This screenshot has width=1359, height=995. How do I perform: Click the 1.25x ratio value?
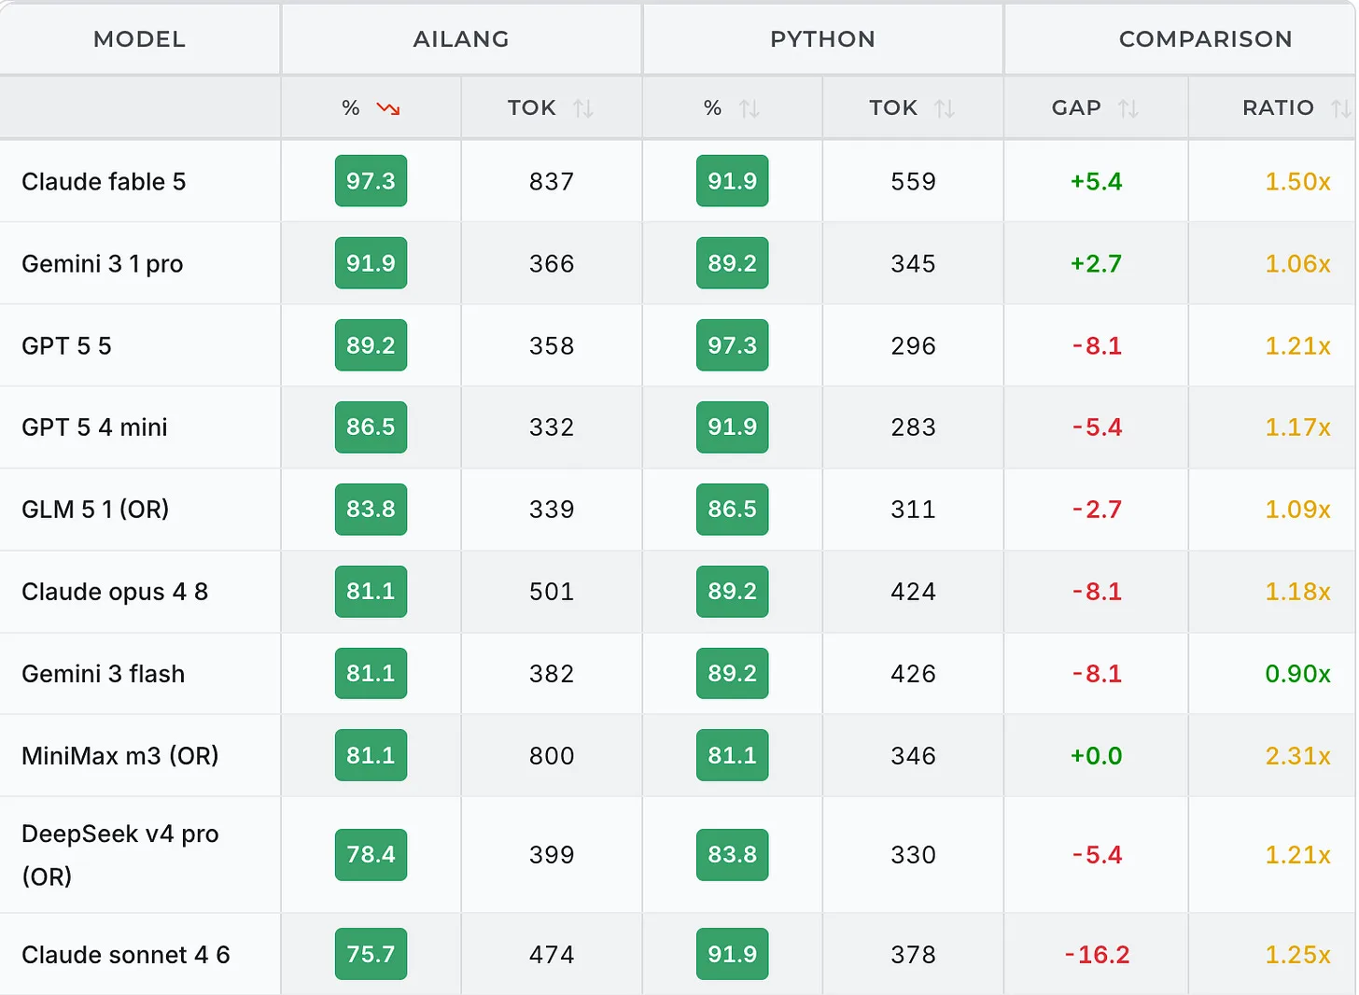(1297, 955)
